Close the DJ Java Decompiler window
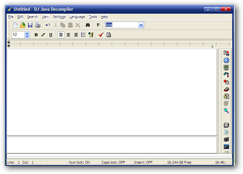 (x=226, y=9)
